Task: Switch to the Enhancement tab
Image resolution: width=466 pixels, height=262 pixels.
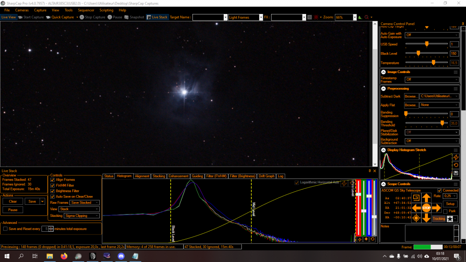Action: click(x=178, y=176)
